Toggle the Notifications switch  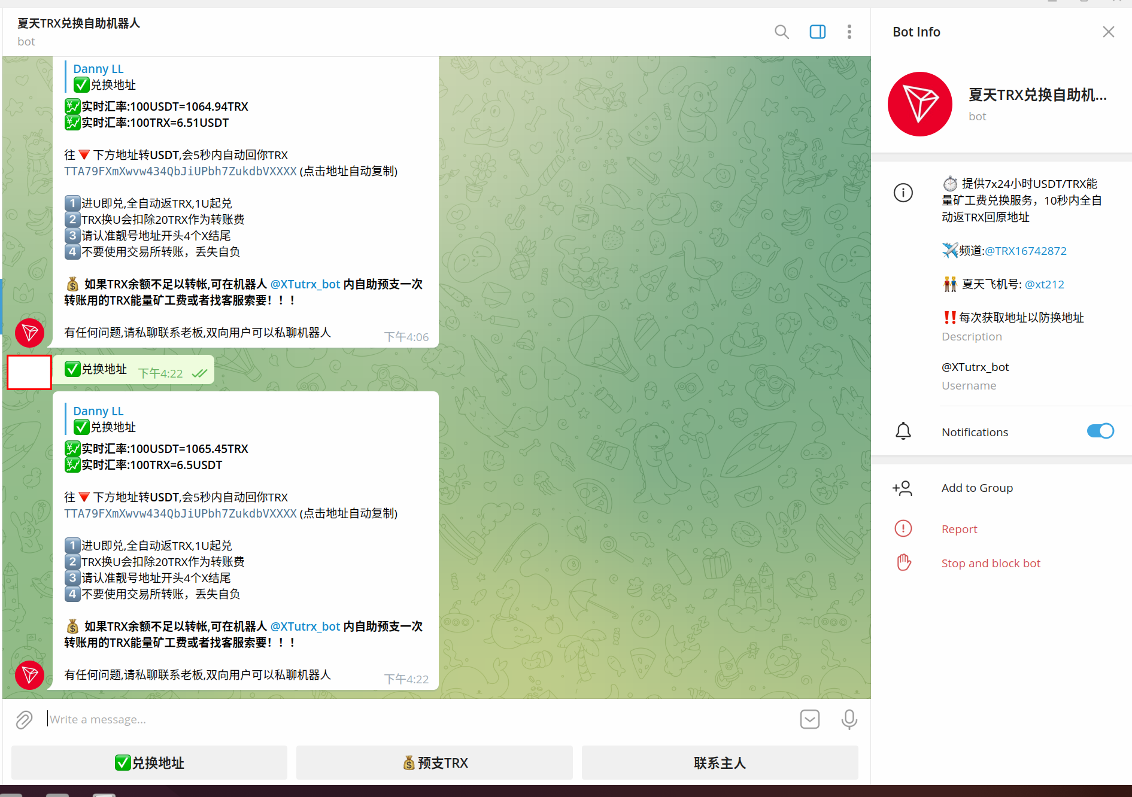pos(1100,431)
